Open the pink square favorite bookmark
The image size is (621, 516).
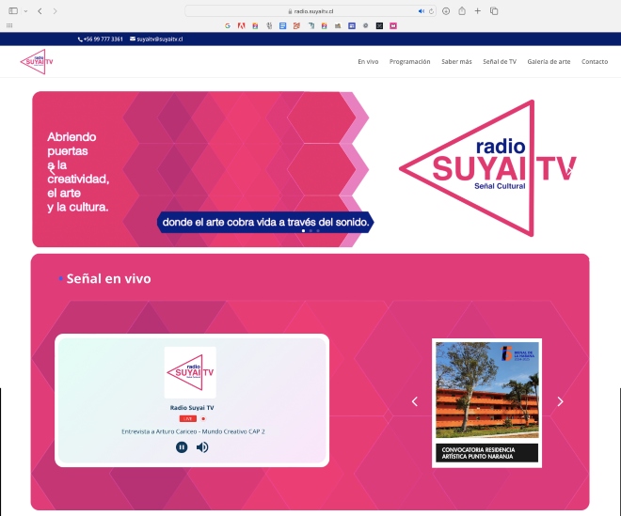click(x=393, y=25)
